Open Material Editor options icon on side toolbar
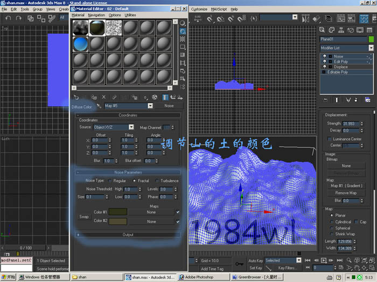Screen dimensions: 377x282 (x=183, y=71)
